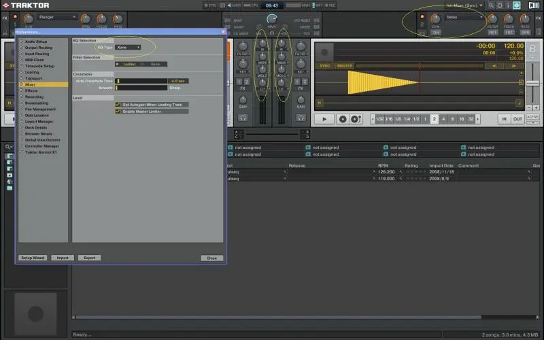544x340 pixels.
Task: Toggle Set Autogain When Loading Track checkbox
Action: coord(118,105)
